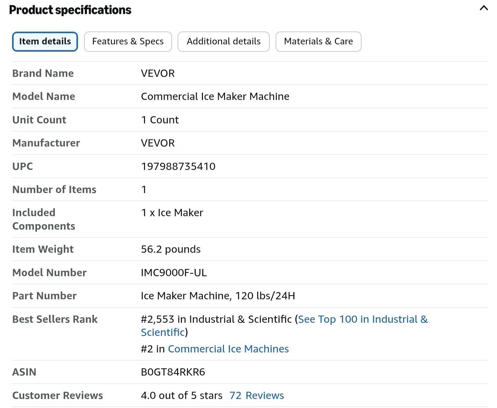Click the UPC label

pyautogui.click(x=22, y=166)
